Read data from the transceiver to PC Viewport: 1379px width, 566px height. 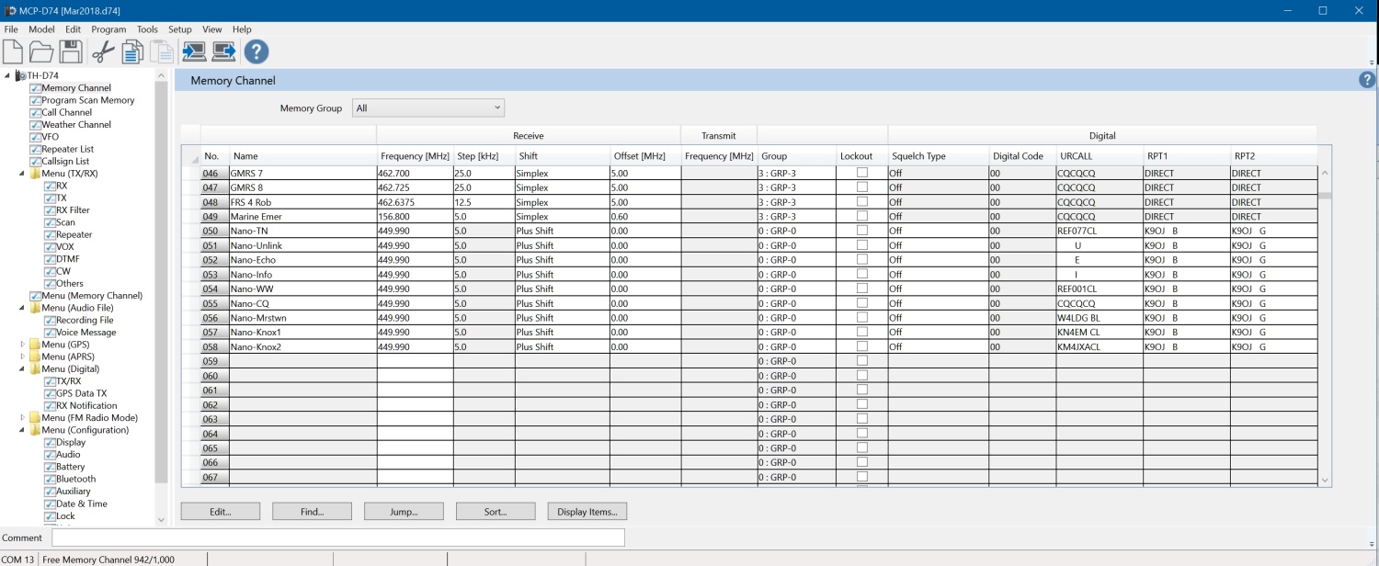pyautogui.click(x=194, y=51)
